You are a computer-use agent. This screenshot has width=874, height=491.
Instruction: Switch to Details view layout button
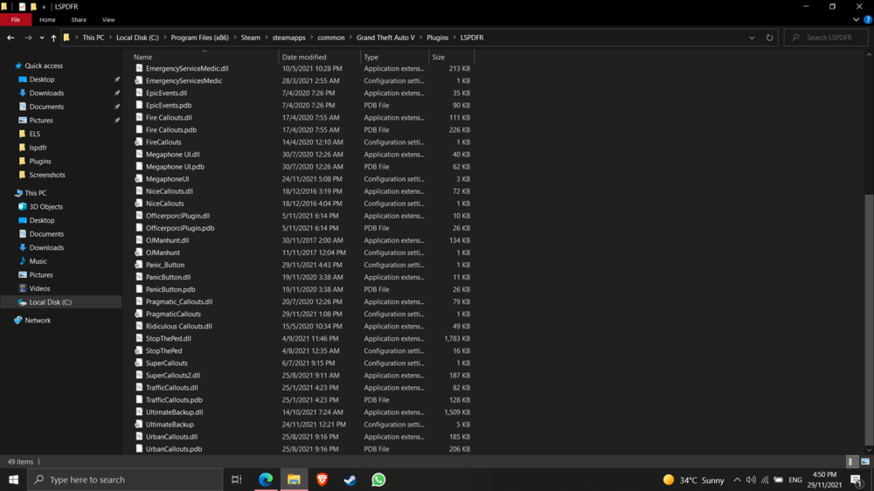point(850,461)
